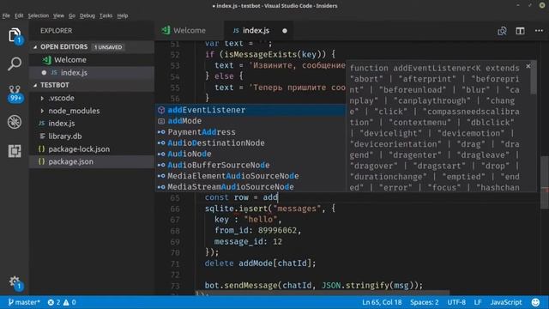Click the unsaved dot on index.js tab
The height and width of the screenshot is (309, 549).
tap(285, 31)
